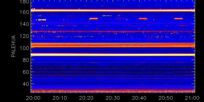Click the 120 frequency axis label
The width and height of the screenshot is (204, 102).
[24, 36]
